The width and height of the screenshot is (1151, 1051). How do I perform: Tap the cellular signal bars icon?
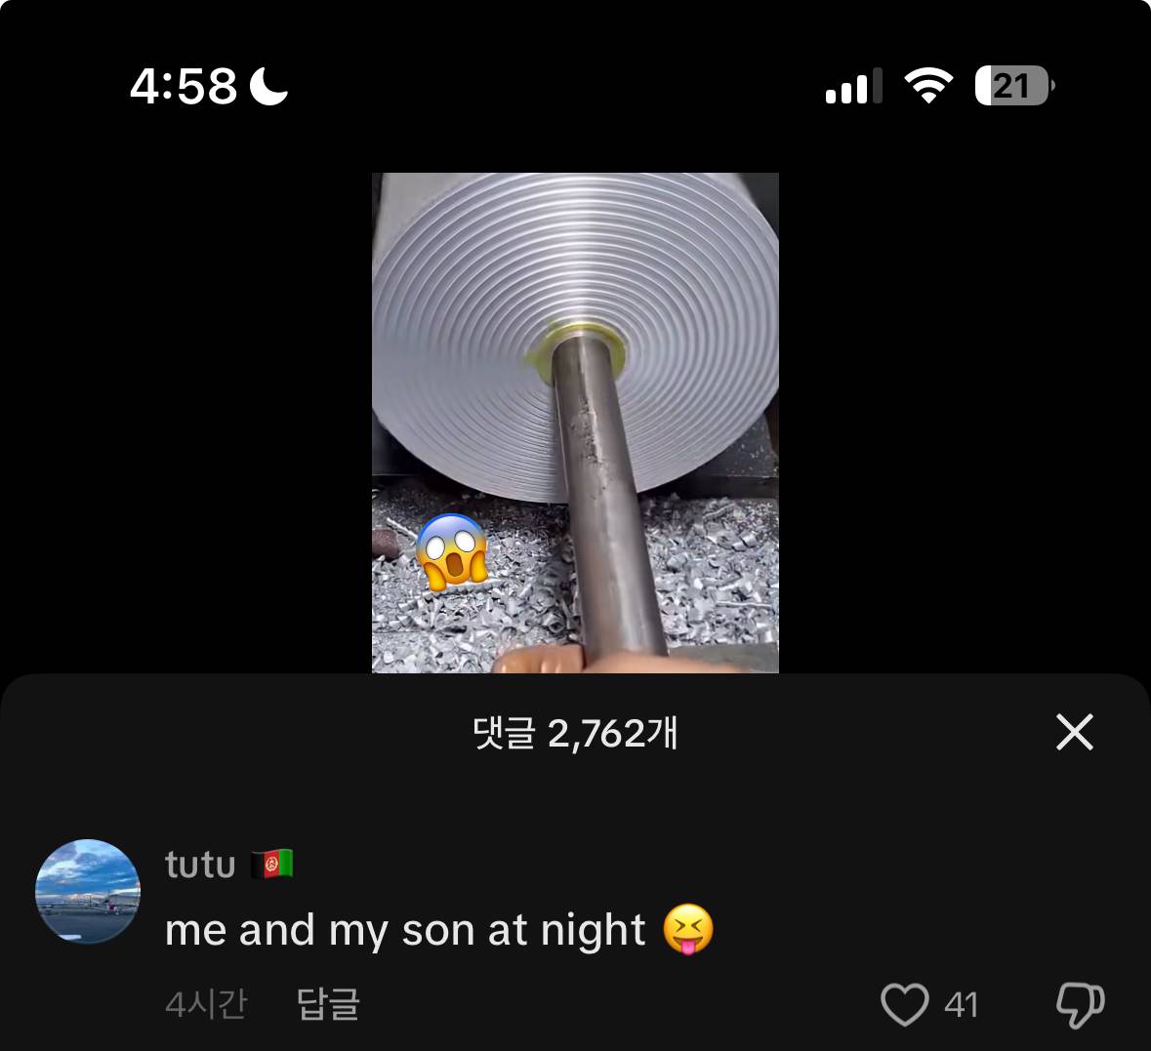tap(853, 86)
